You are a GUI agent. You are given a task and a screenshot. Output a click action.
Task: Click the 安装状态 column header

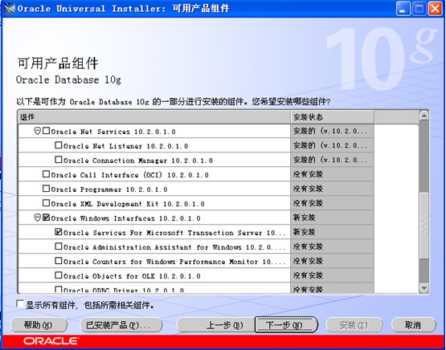click(332, 116)
